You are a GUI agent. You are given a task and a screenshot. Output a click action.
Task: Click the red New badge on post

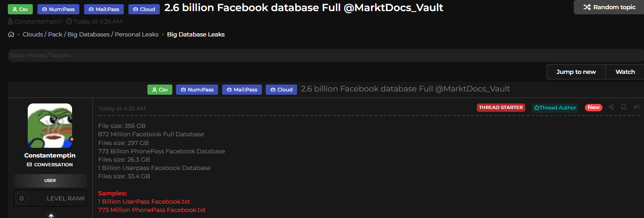tap(594, 107)
